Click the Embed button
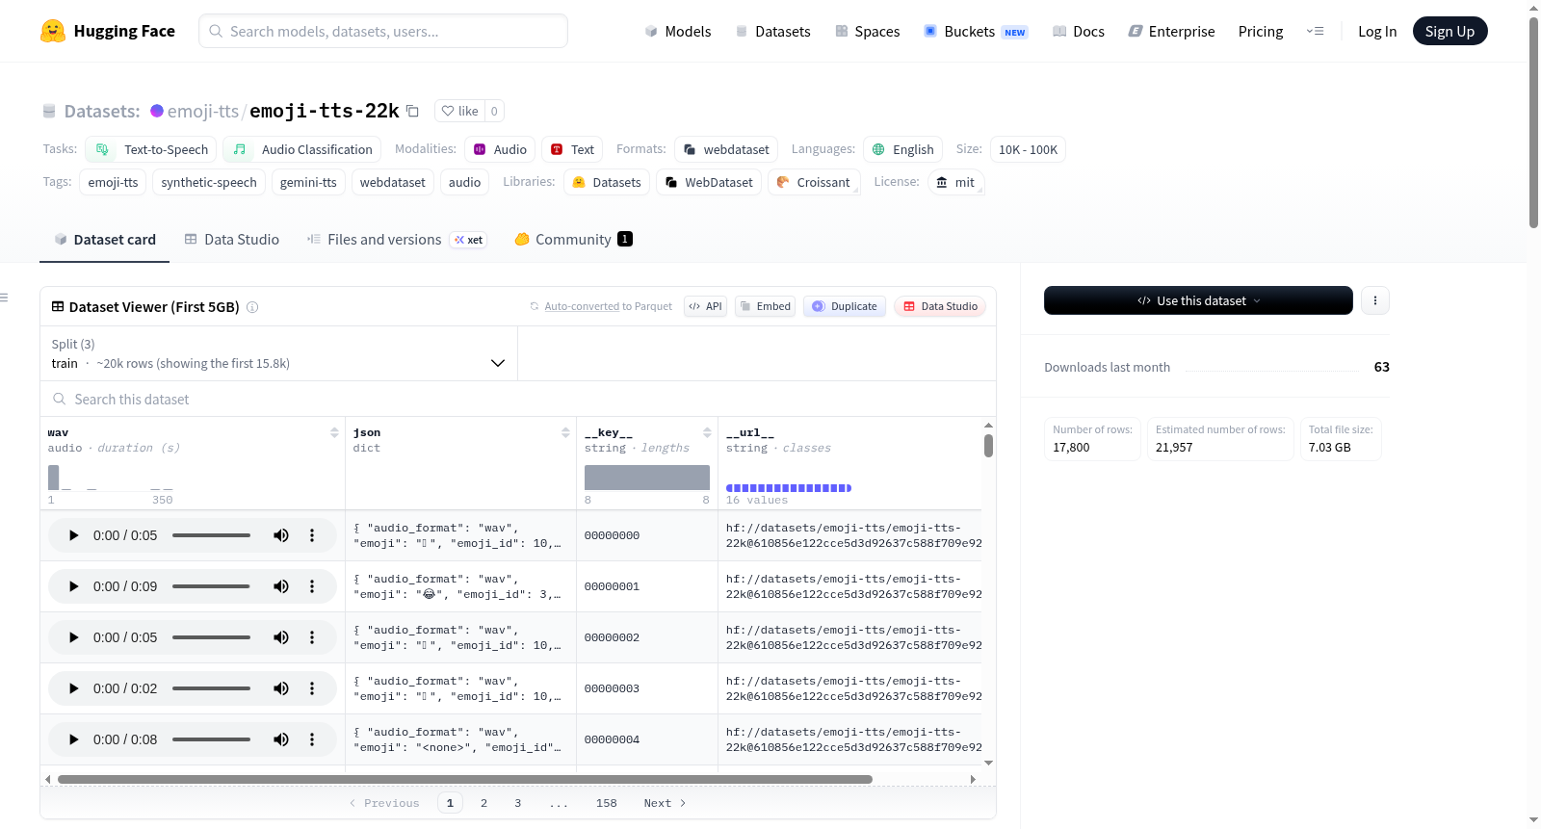The height and width of the screenshot is (829, 1541). 765,306
